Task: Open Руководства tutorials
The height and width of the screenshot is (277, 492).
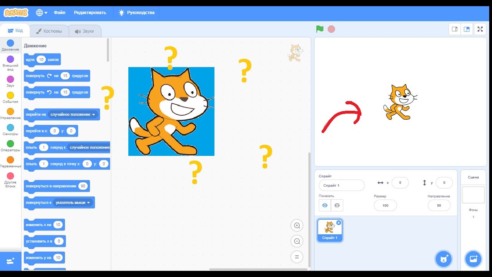Action: (x=136, y=13)
